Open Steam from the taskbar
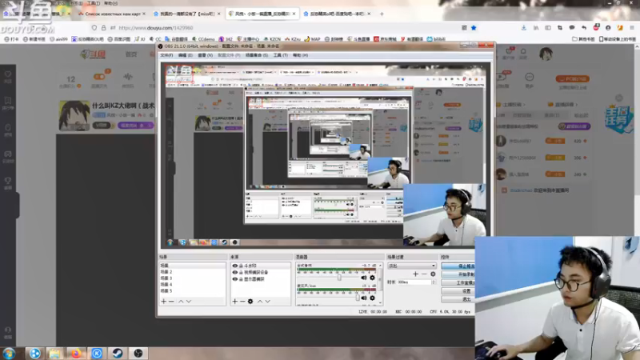Screen dimensions: 640x360 (x=118, y=353)
